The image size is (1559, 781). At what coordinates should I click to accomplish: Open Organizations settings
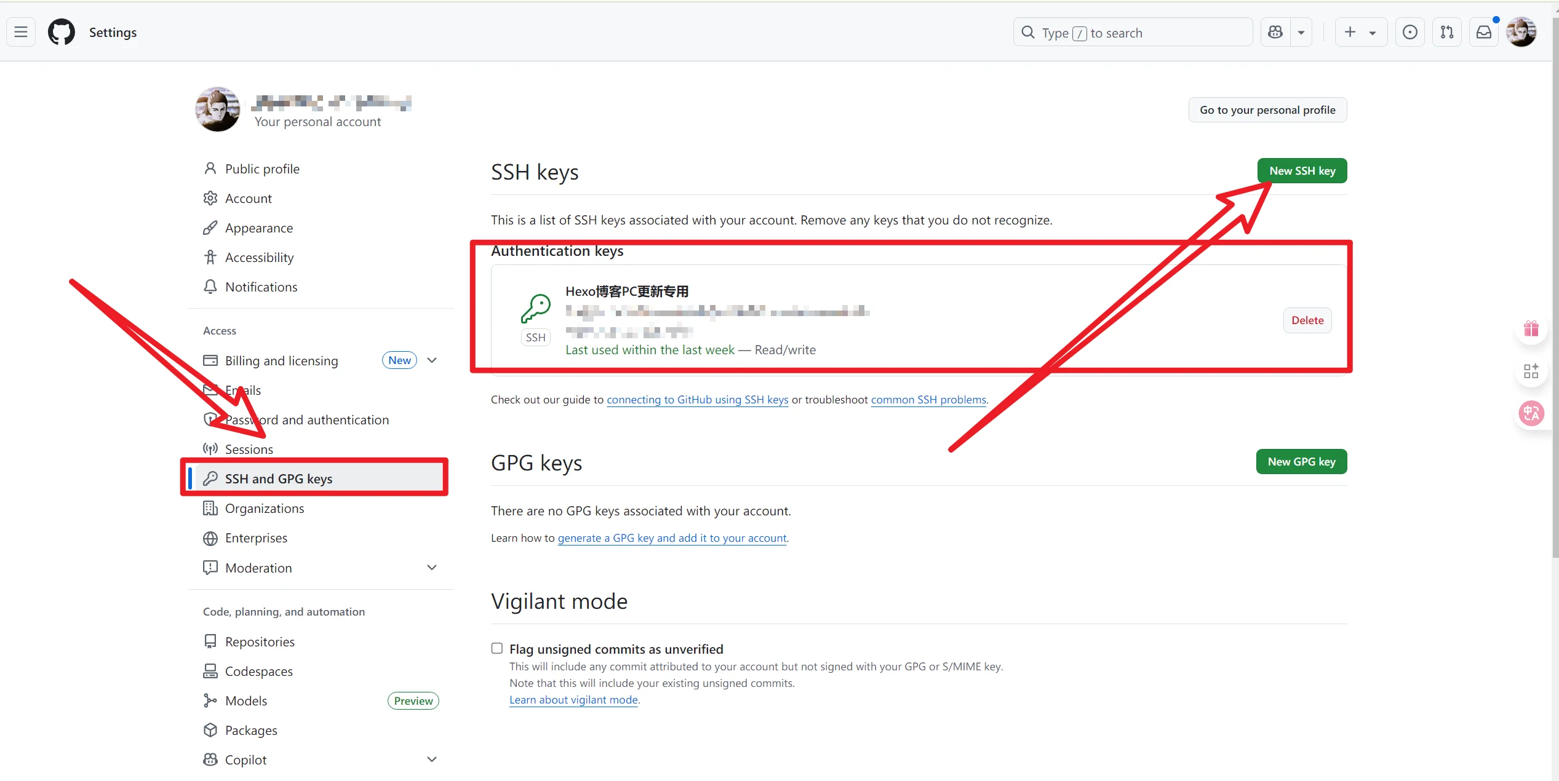[320, 509]
